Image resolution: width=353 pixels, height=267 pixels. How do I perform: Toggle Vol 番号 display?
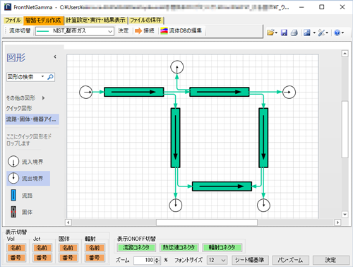coord(16,258)
